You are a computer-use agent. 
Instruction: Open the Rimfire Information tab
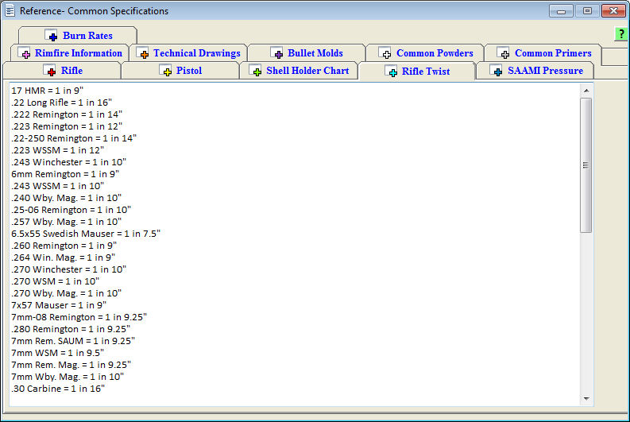coord(70,52)
